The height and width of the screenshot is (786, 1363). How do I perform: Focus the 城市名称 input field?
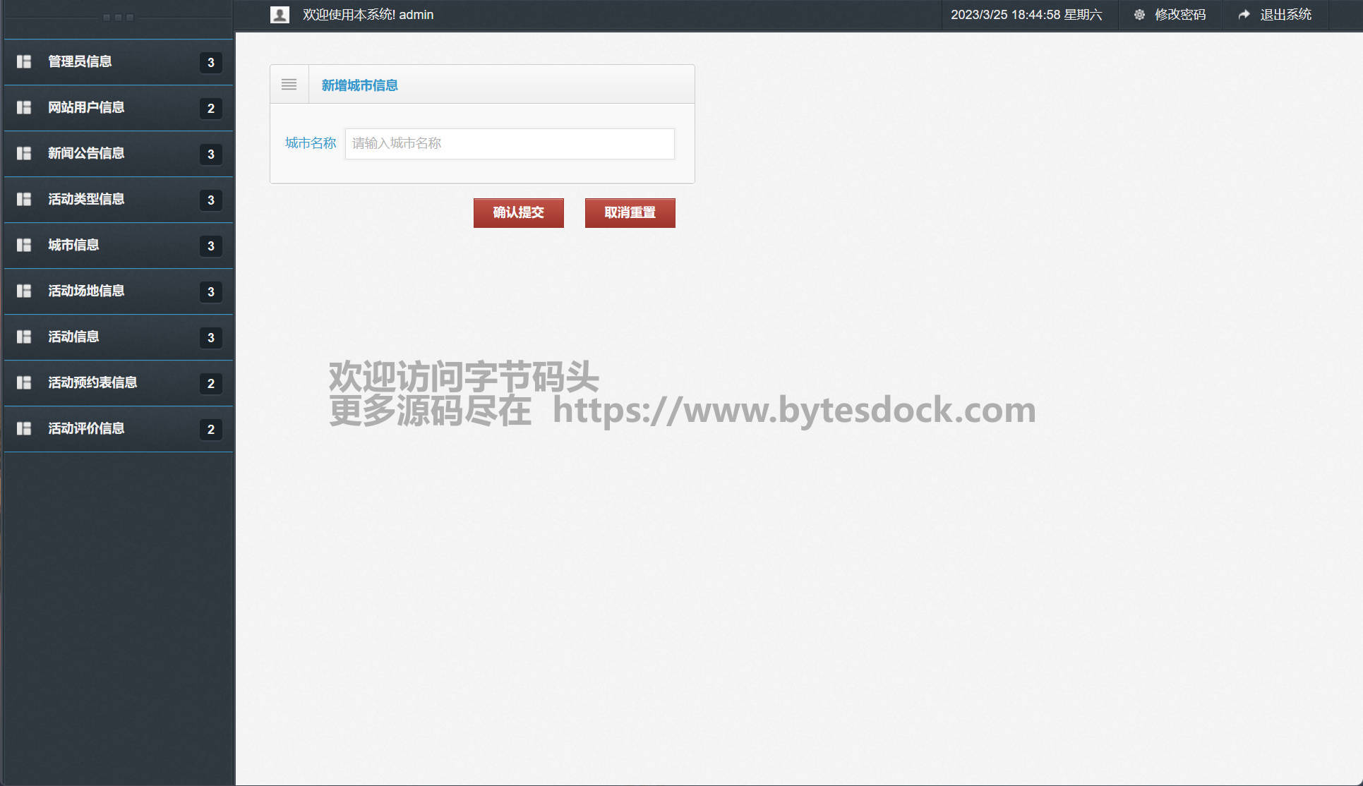pos(509,144)
